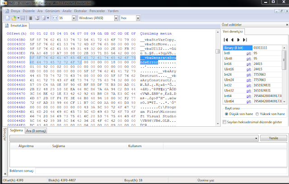Click the Beklenen sonuç input field
Screen dimensions: 289x184
click(x=161, y=171)
